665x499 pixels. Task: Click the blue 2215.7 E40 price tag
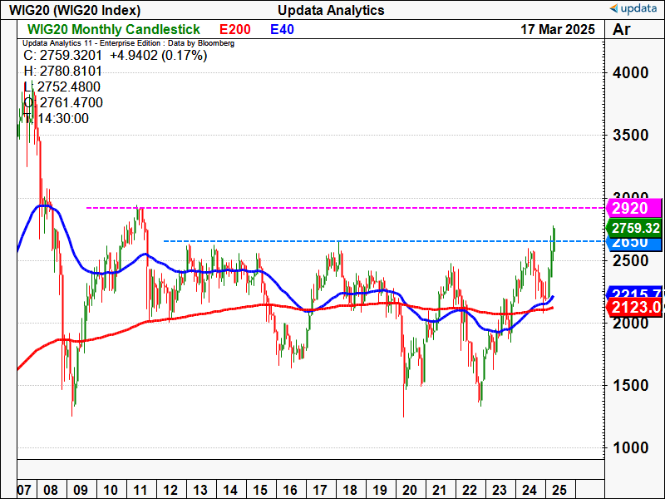click(634, 294)
